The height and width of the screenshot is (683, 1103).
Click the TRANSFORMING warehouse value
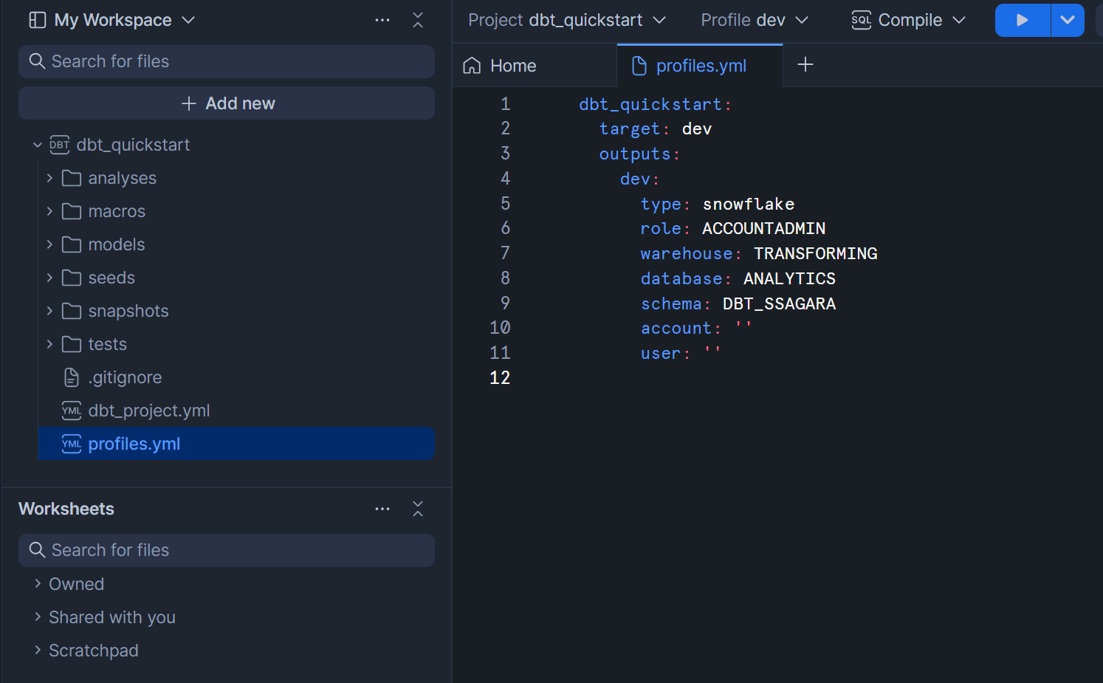(816, 253)
